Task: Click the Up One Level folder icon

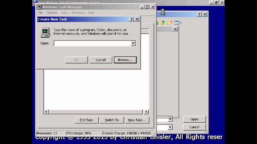Action: pyautogui.click(x=163, y=23)
